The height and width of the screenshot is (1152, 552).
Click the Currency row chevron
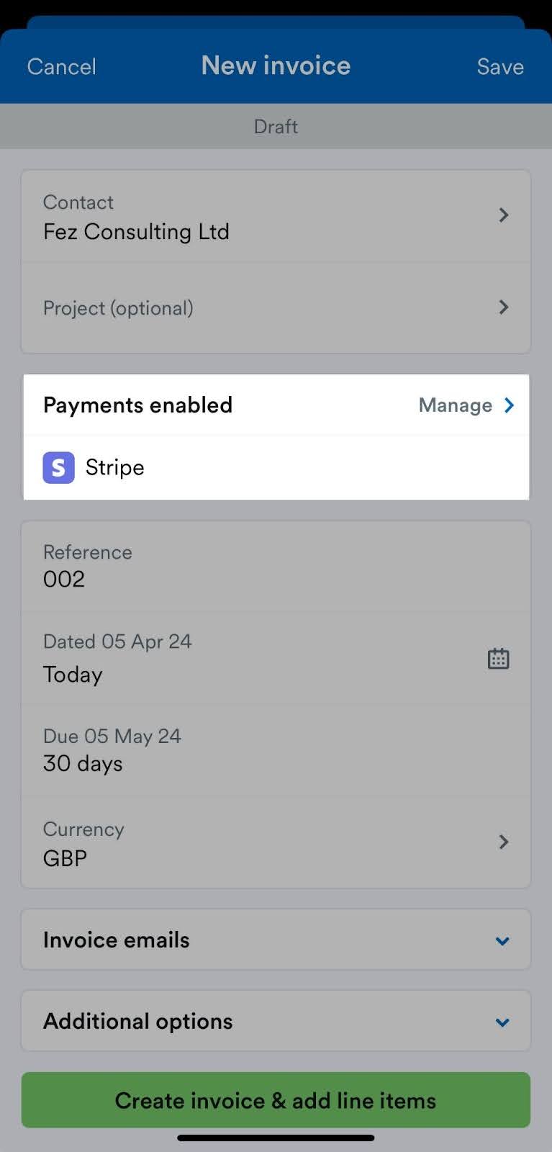503,842
